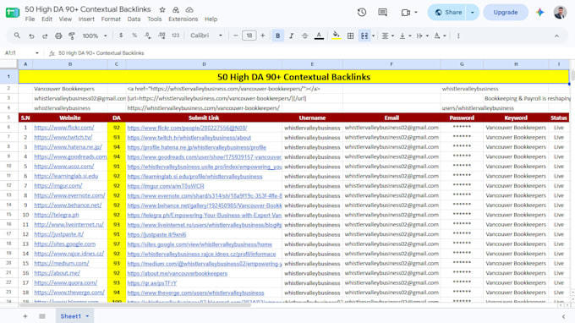Show more toolbar options
Image resolution: width=575 pixels, height=323 pixels.
click(x=458, y=36)
